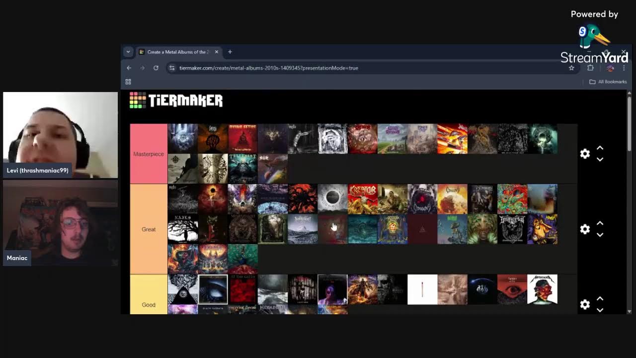This screenshot has height=358, width=636.
Task: Open settings gear for Good tier
Action: [585, 304]
